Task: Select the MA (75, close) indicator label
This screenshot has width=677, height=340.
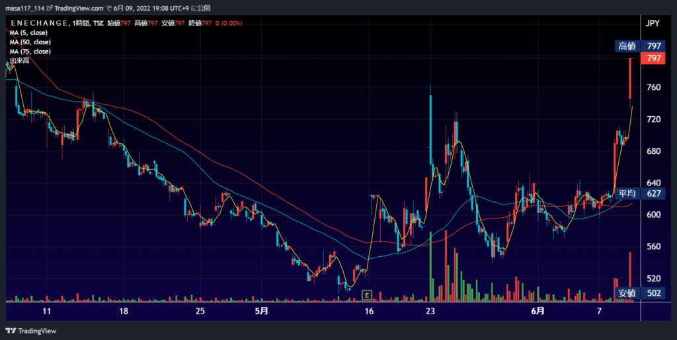Action: coord(30,51)
